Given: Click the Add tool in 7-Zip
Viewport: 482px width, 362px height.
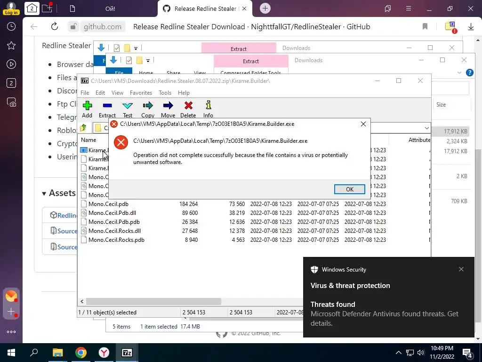Looking at the screenshot, I should (87, 109).
